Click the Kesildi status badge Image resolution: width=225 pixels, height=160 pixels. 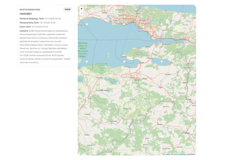click(x=67, y=9)
